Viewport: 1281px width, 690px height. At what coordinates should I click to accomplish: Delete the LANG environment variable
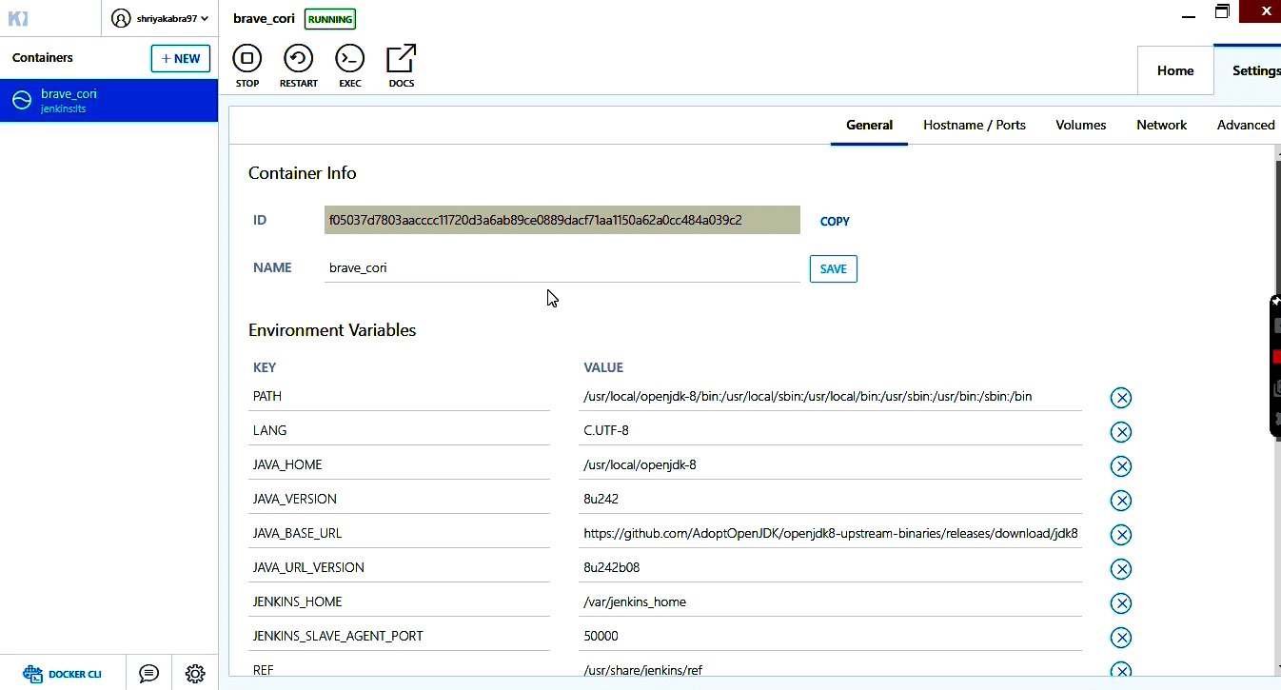[x=1121, y=432]
